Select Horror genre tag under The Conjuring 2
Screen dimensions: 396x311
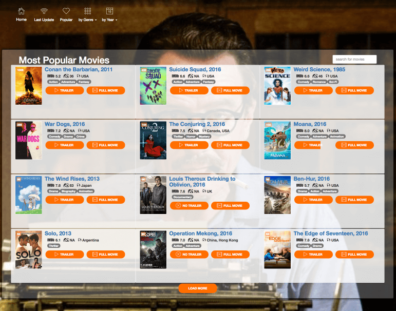[x=191, y=137]
